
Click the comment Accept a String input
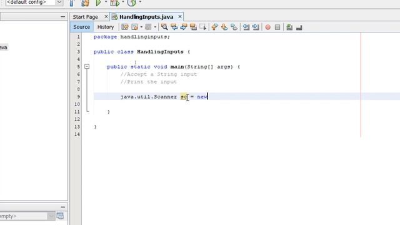pos(158,74)
